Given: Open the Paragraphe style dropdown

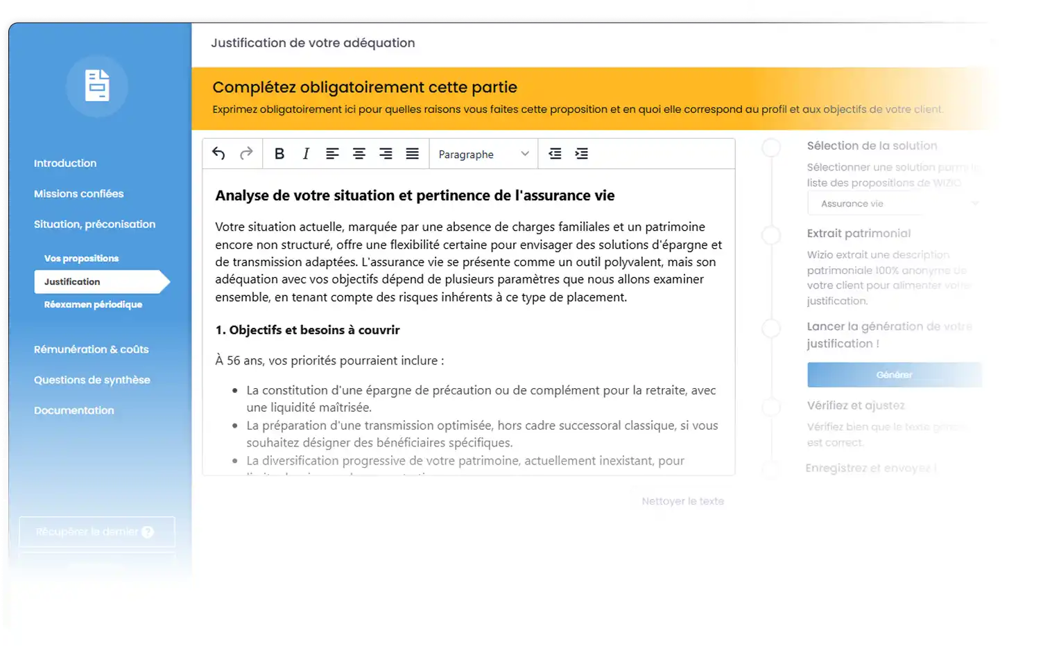Looking at the screenshot, I should pos(483,153).
